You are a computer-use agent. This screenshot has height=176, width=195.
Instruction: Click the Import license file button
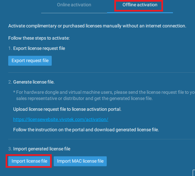(x=29, y=161)
